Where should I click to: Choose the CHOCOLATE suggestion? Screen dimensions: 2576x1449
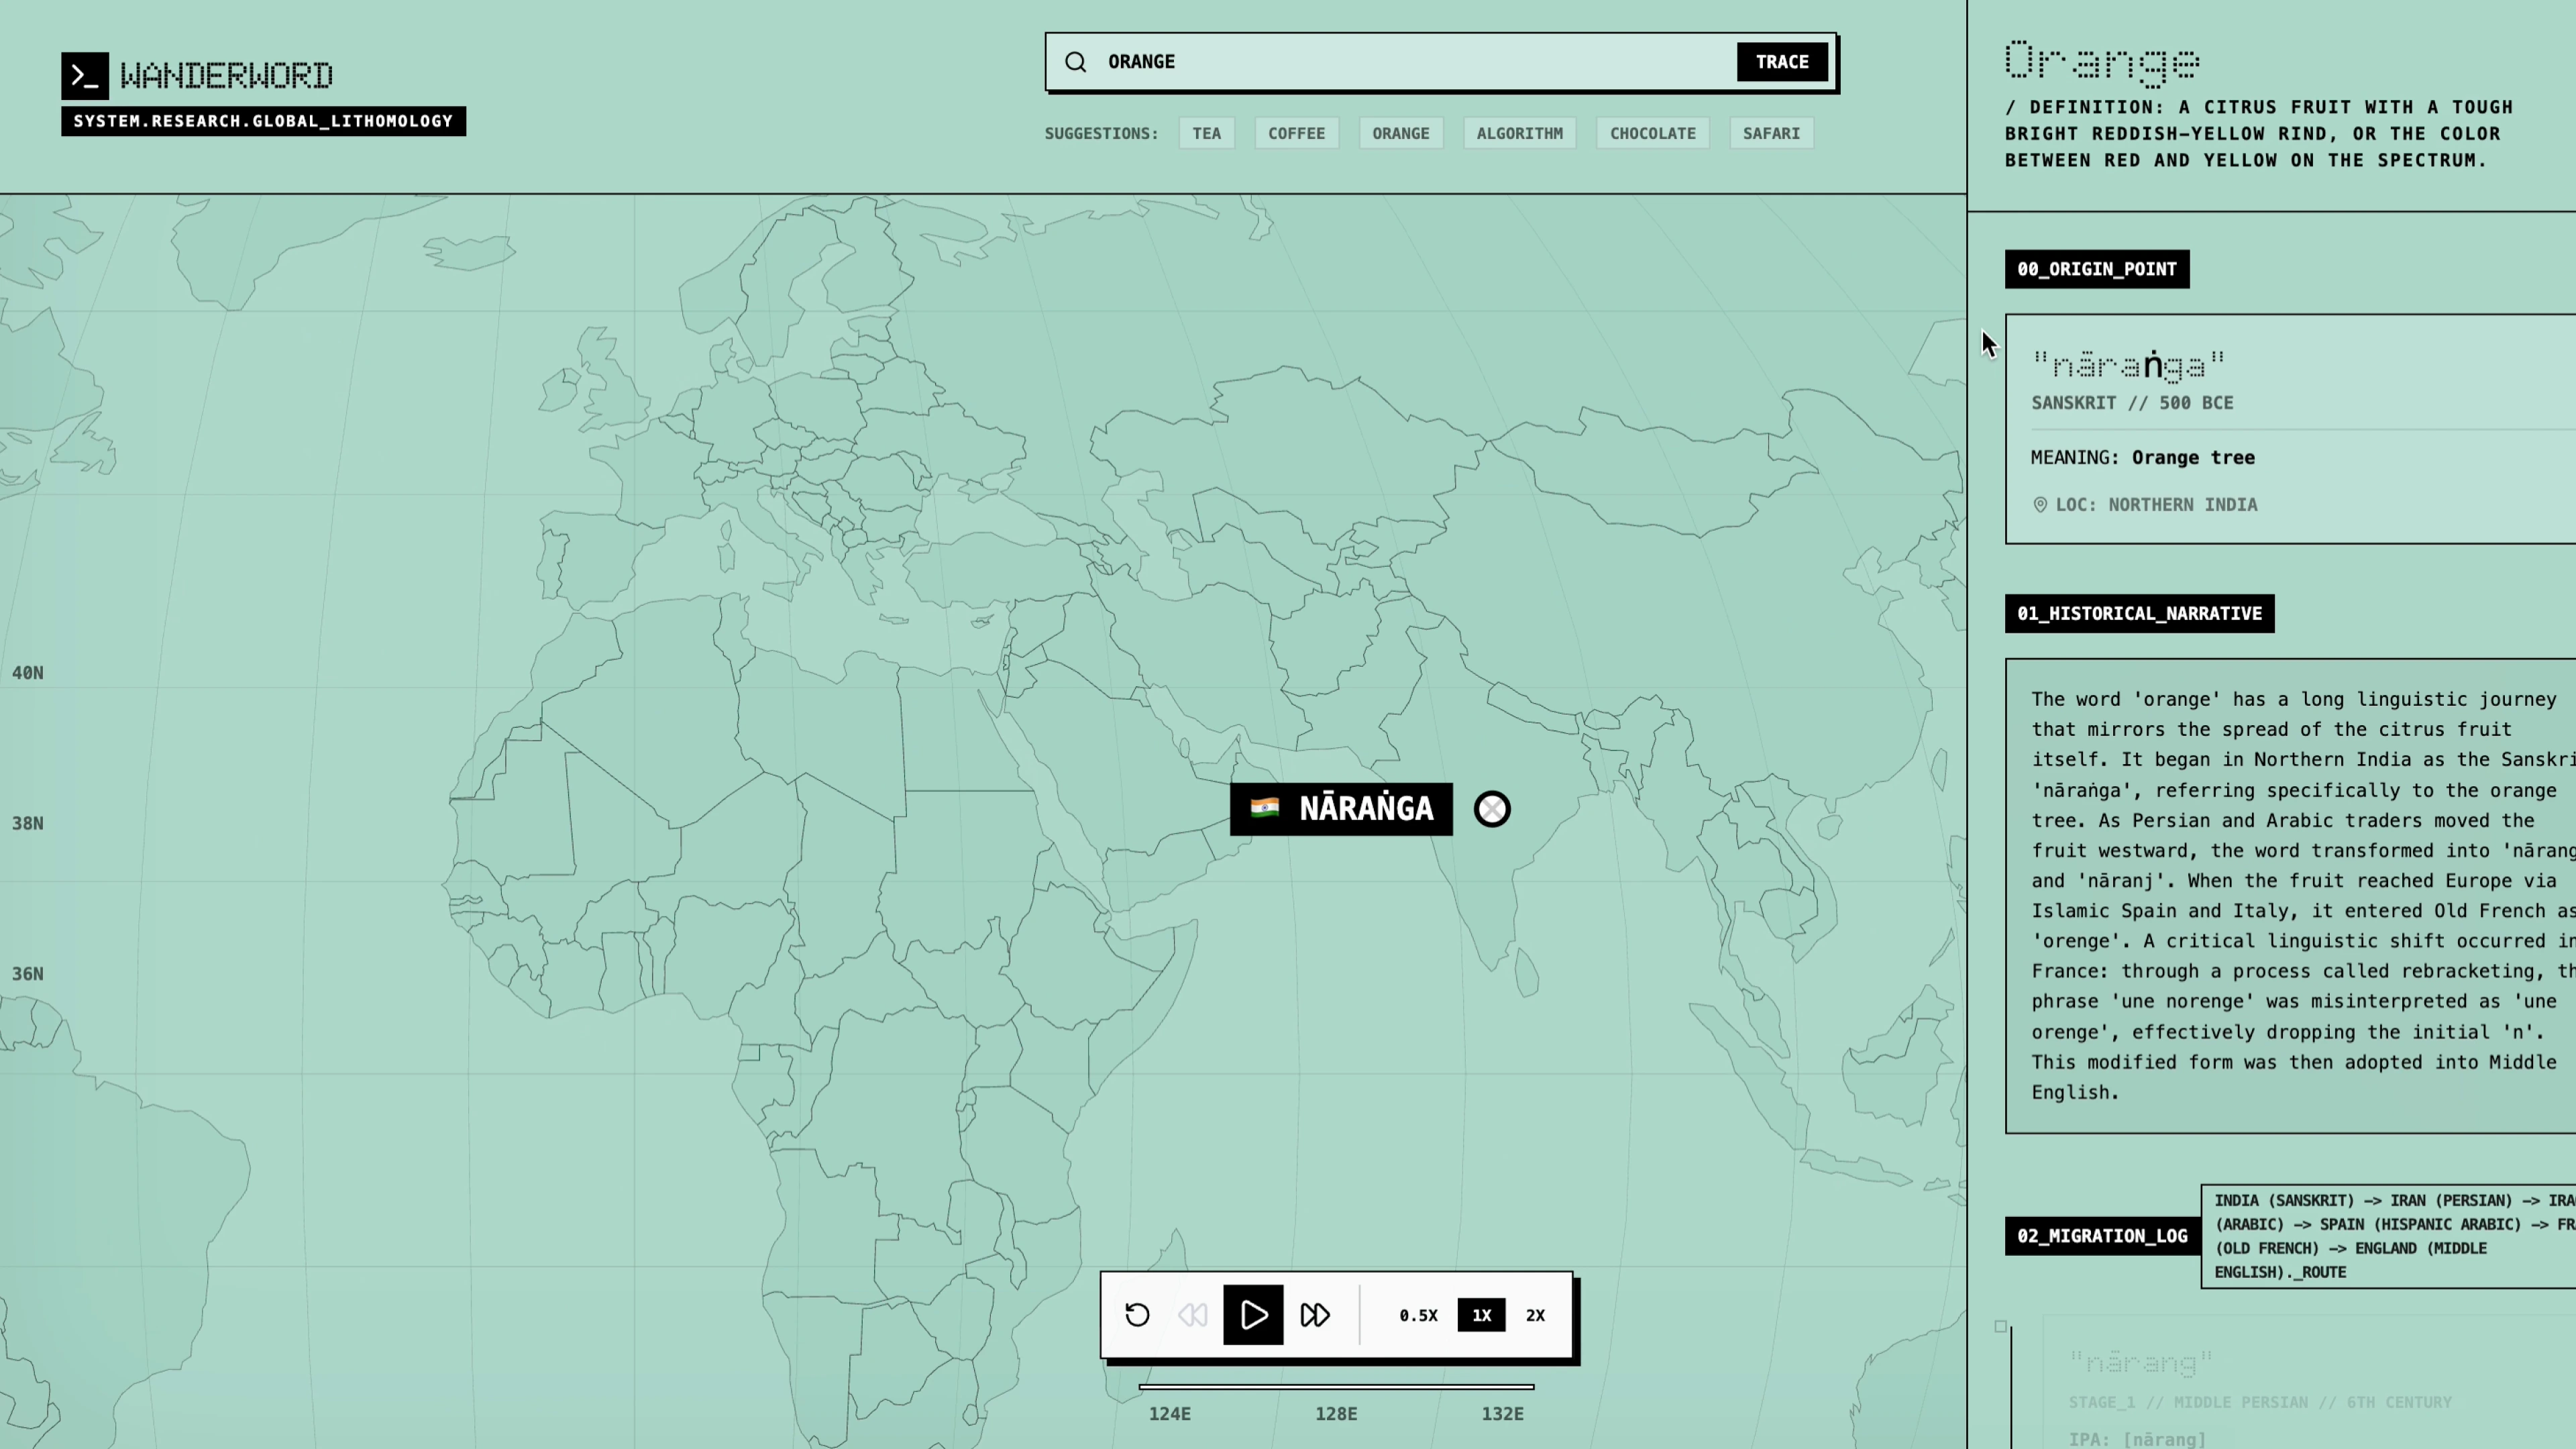tap(1652, 133)
